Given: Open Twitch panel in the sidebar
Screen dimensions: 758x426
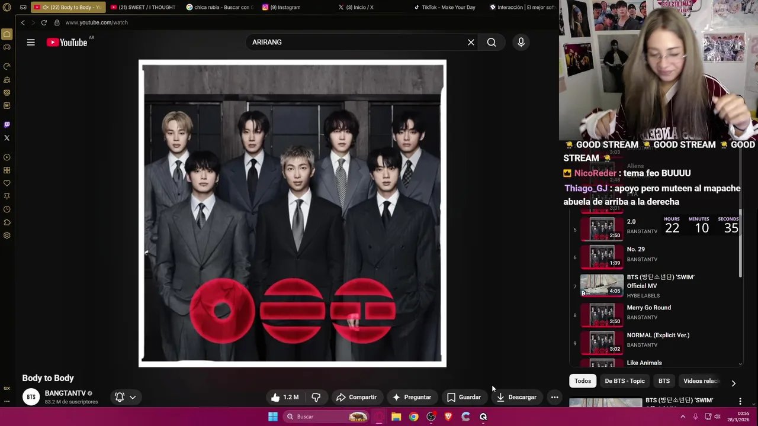Looking at the screenshot, I should (7, 125).
